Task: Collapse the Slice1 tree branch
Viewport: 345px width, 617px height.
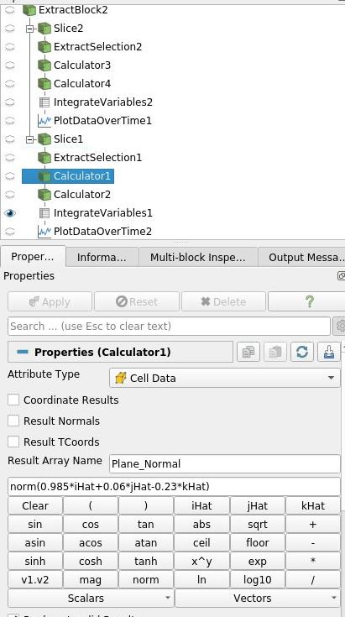Action: (x=29, y=139)
